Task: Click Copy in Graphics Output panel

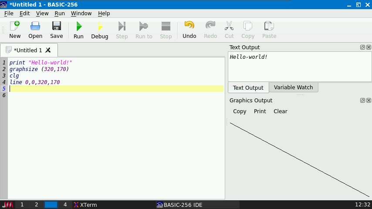Action: pyautogui.click(x=240, y=111)
